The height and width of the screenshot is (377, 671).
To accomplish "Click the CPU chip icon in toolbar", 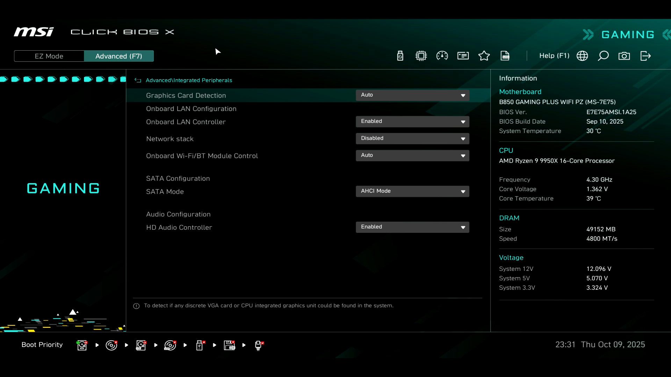I will pos(421,56).
